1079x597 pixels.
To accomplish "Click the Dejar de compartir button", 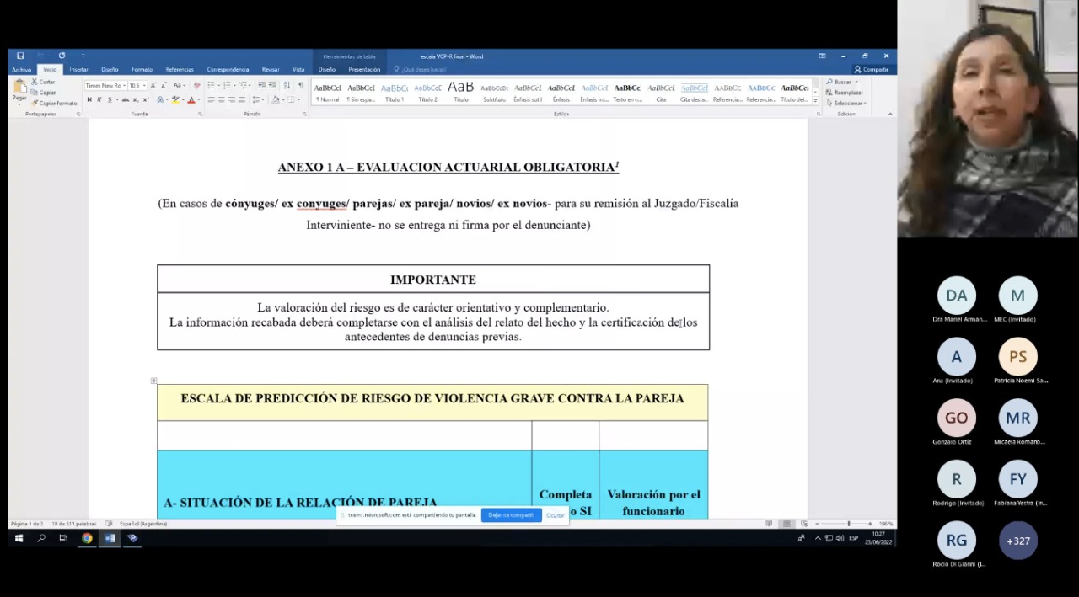I will [512, 514].
